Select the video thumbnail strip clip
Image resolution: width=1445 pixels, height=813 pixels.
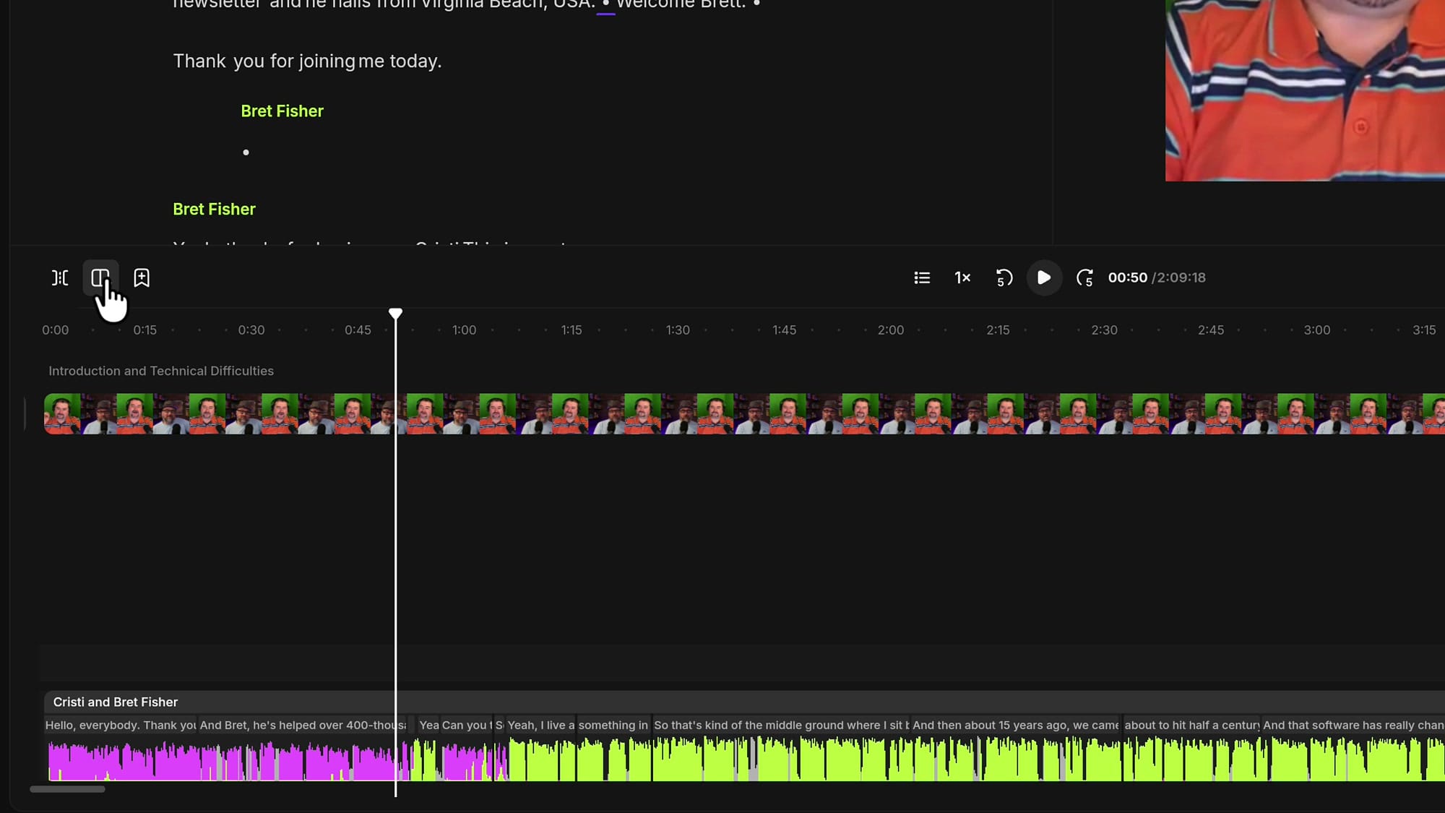[744, 414]
